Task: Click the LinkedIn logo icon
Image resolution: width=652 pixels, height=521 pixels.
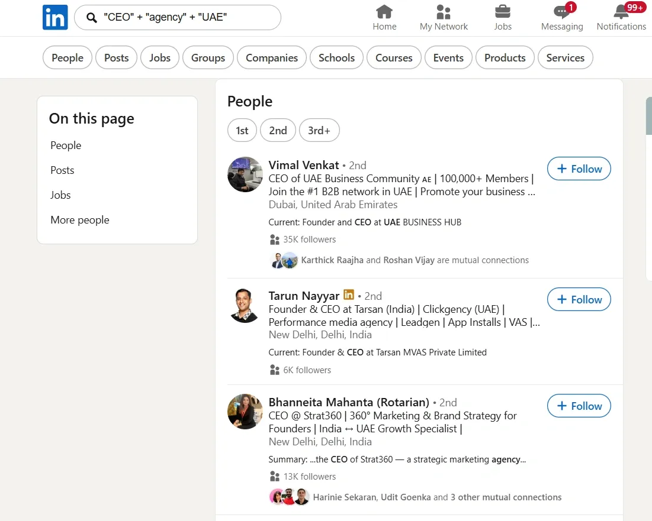Action: click(55, 17)
